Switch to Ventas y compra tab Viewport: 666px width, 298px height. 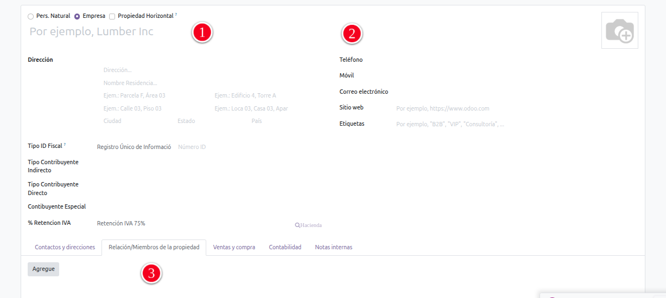tap(234, 247)
